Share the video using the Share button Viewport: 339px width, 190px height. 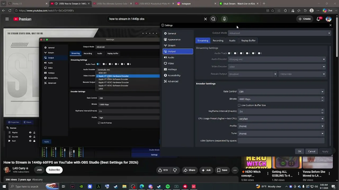tap(189, 170)
